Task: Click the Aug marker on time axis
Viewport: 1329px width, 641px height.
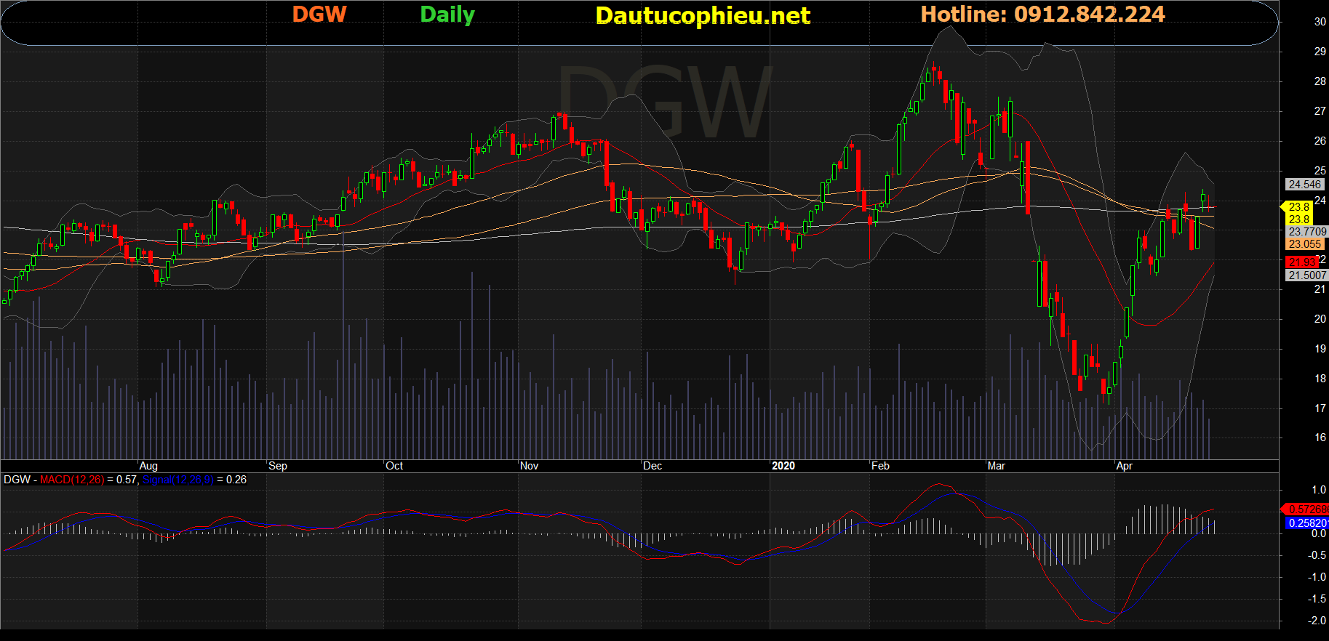Action: [148, 466]
